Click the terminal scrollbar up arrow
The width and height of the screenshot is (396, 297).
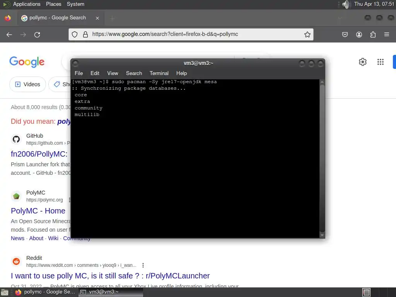[322, 82]
